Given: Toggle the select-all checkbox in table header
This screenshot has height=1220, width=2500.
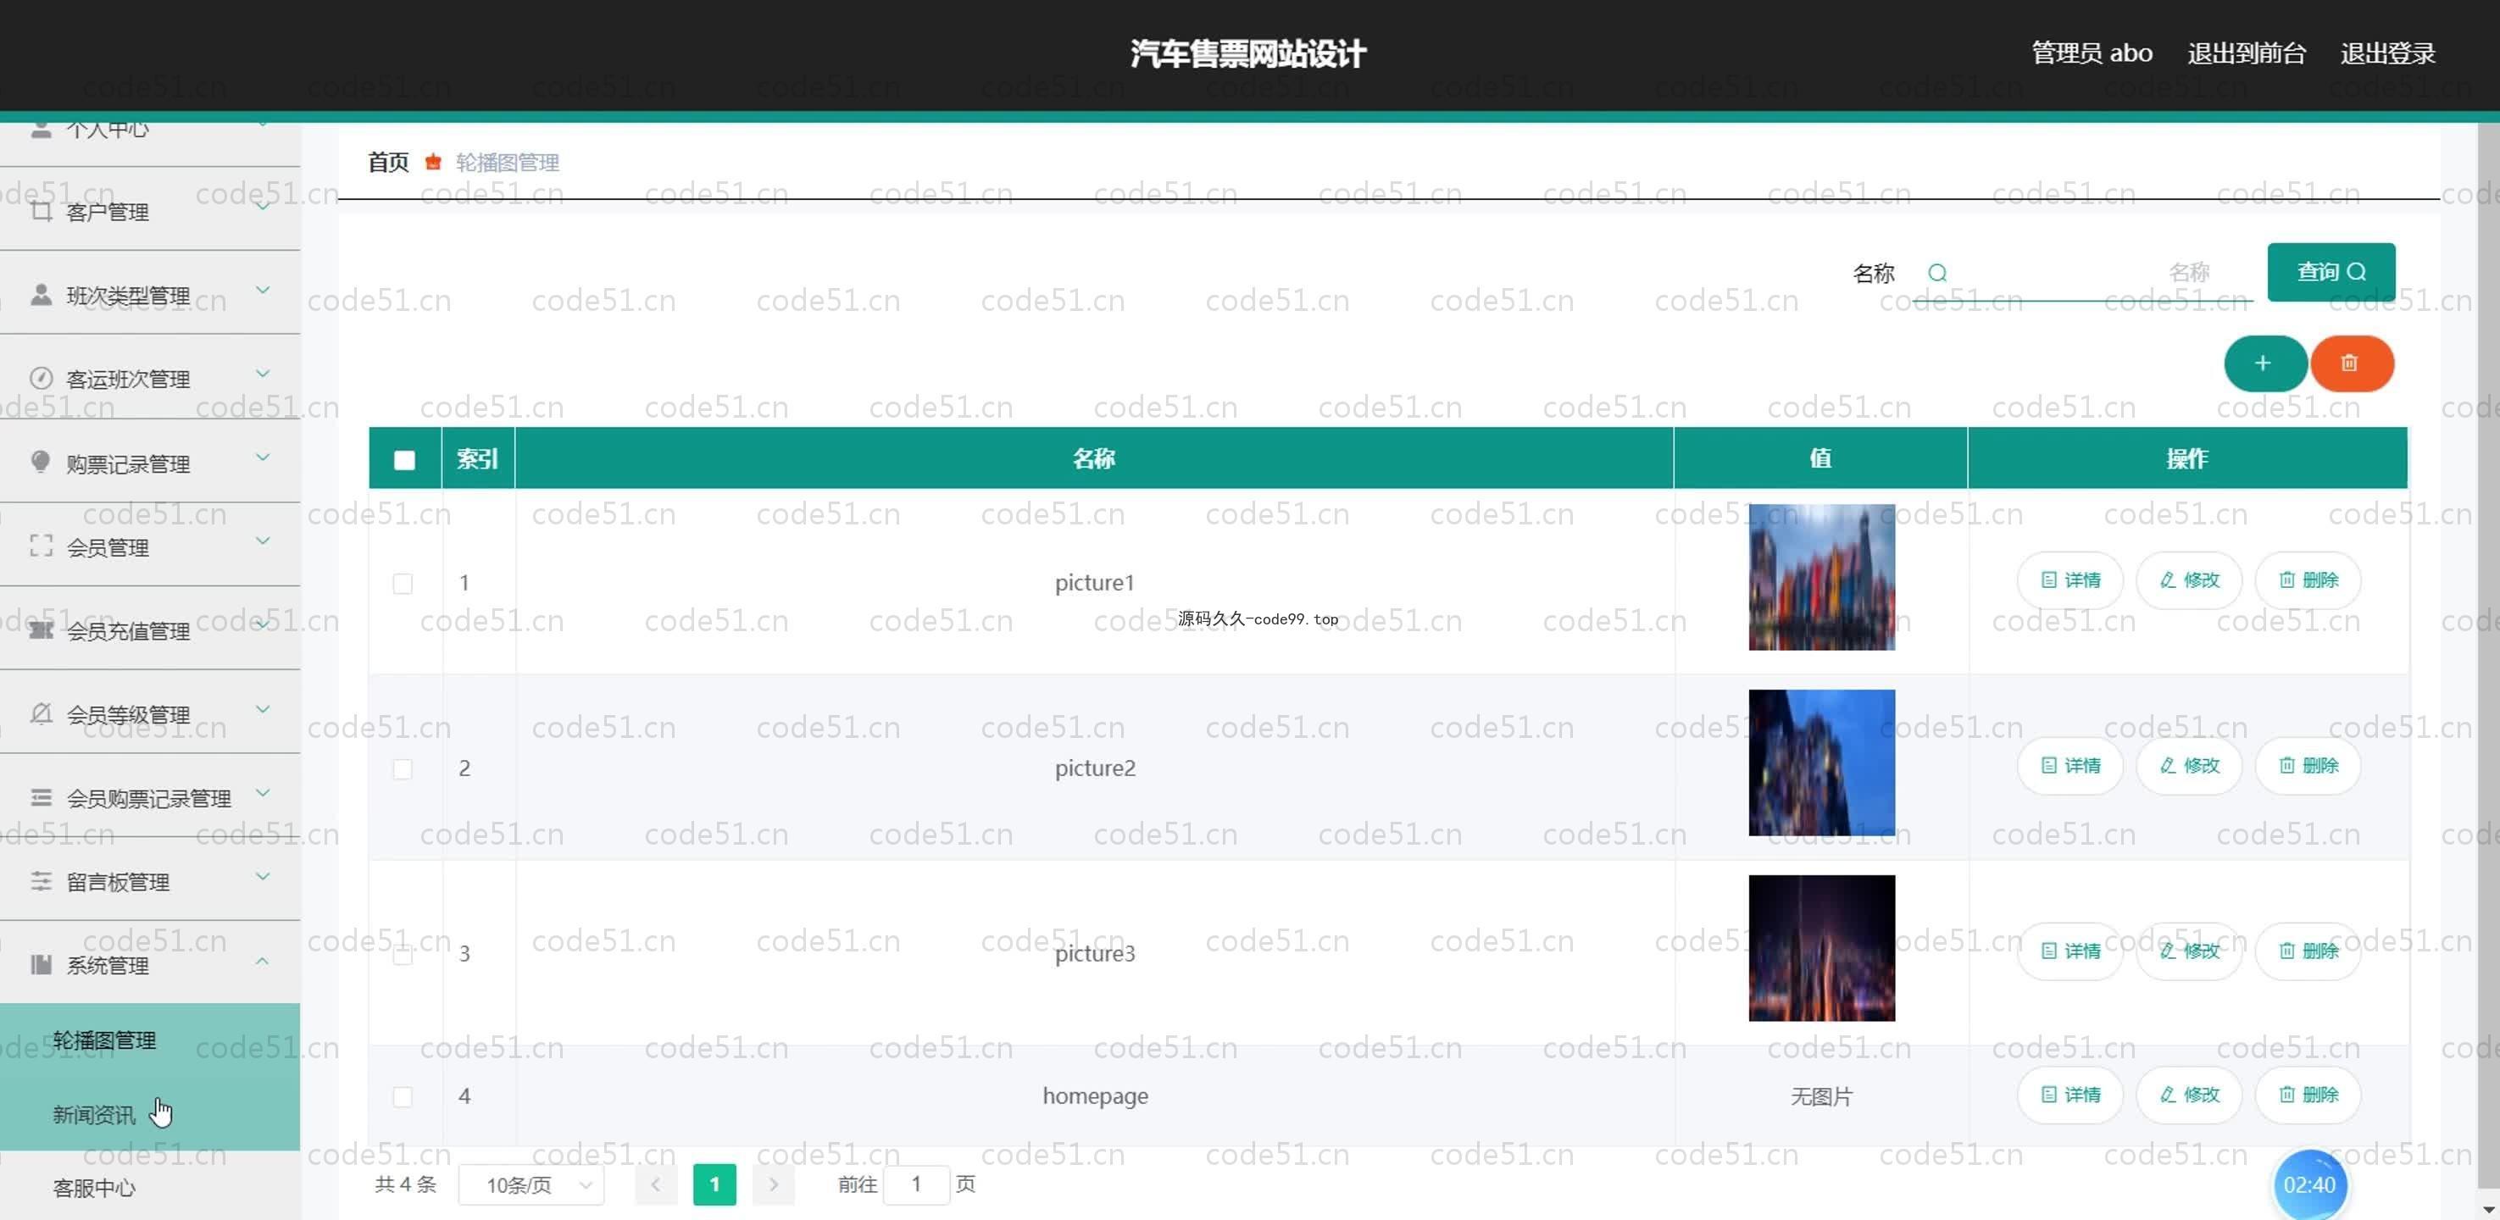Looking at the screenshot, I should 405,460.
